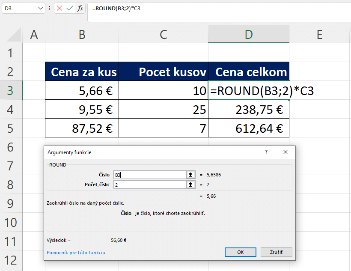Image resolution: width=351 pixels, height=271 pixels.
Task: Click the hint "je číslo, ktoré chcete zaokrúhliť."
Action: [170, 213]
